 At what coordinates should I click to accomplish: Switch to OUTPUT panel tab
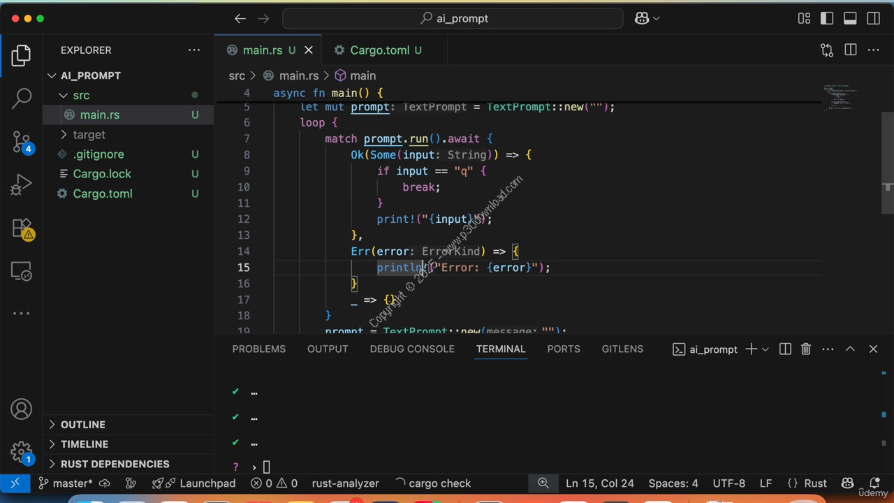tap(328, 349)
